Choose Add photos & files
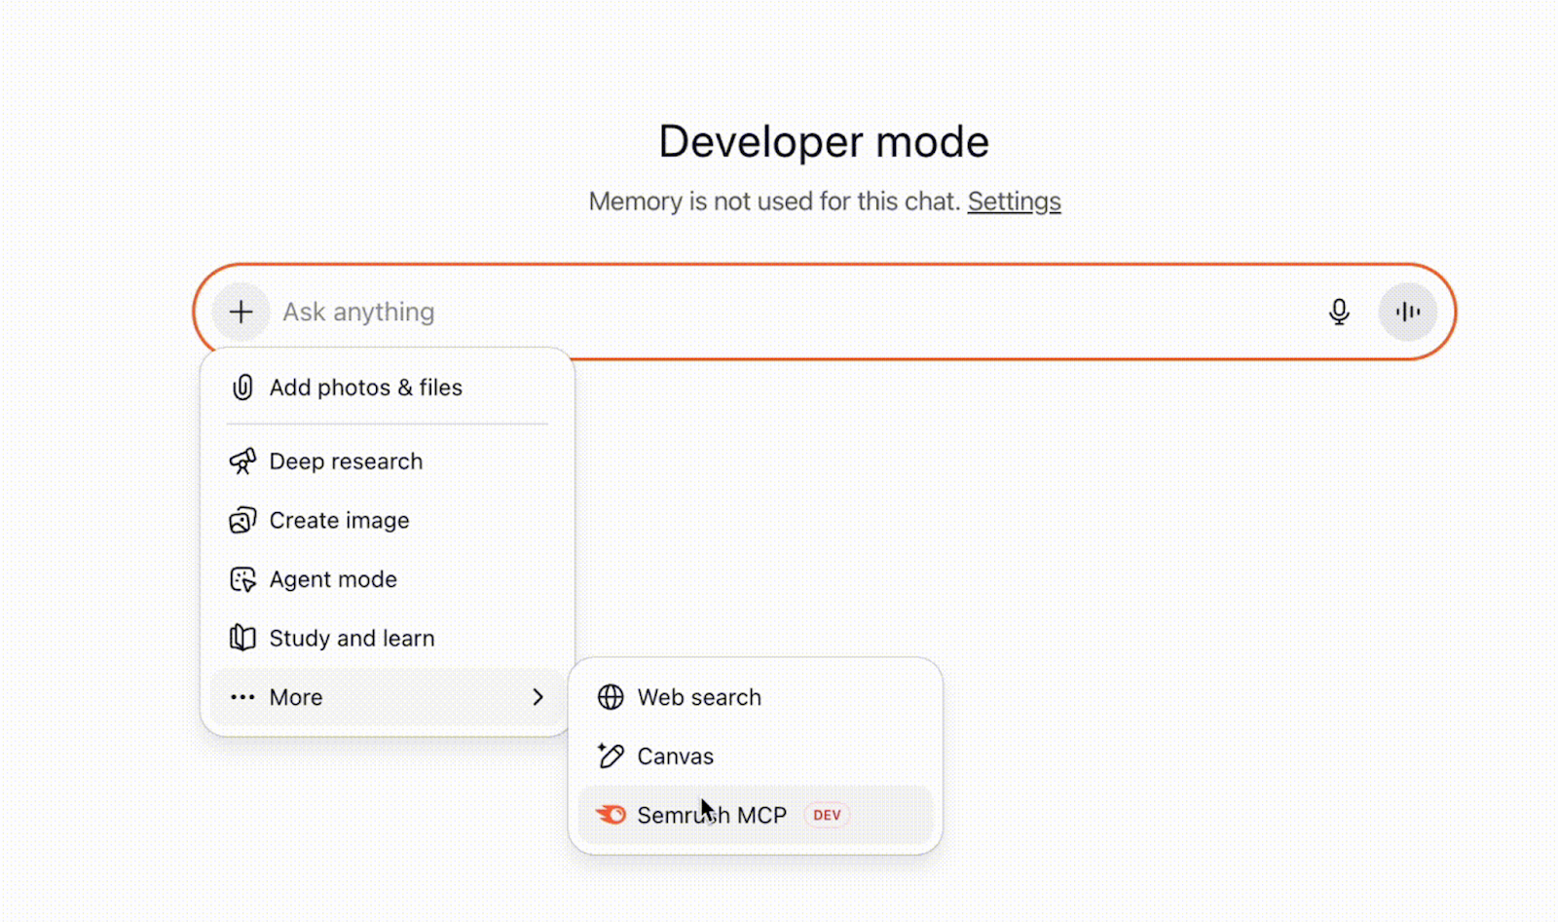This screenshot has width=1558, height=922. [365, 387]
